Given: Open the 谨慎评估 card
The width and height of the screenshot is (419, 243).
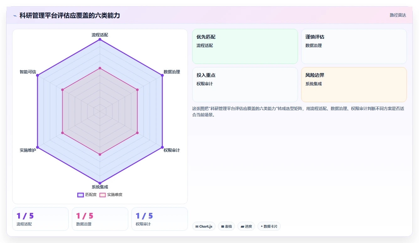Looking at the screenshot, I should tap(354, 46).
